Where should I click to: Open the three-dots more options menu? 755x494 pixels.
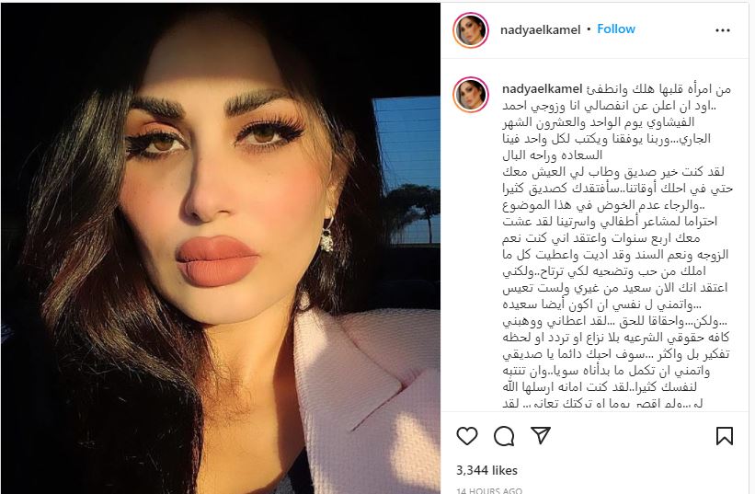pos(723,30)
